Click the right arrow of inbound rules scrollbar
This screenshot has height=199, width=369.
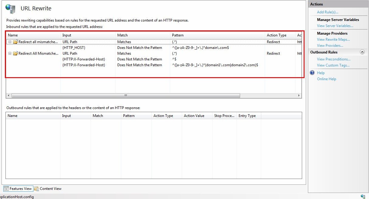(x=299, y=95)
